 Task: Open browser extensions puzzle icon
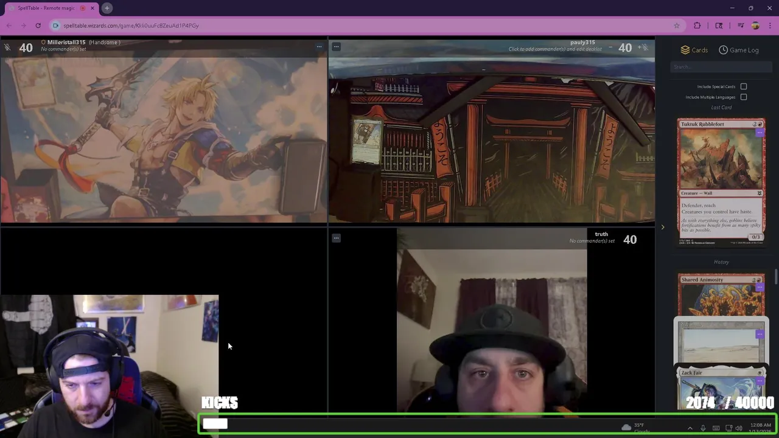[697, 26]
